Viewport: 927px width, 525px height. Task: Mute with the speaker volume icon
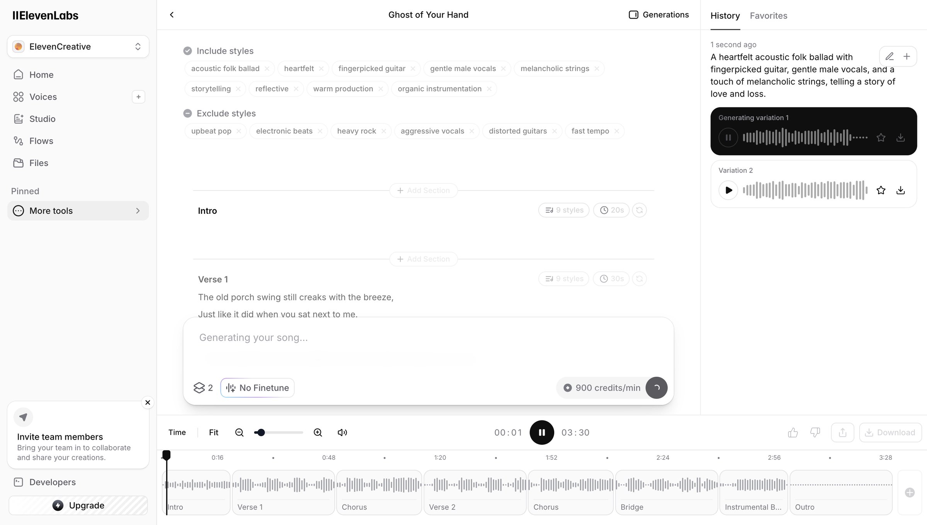click(x=342, y=432)
